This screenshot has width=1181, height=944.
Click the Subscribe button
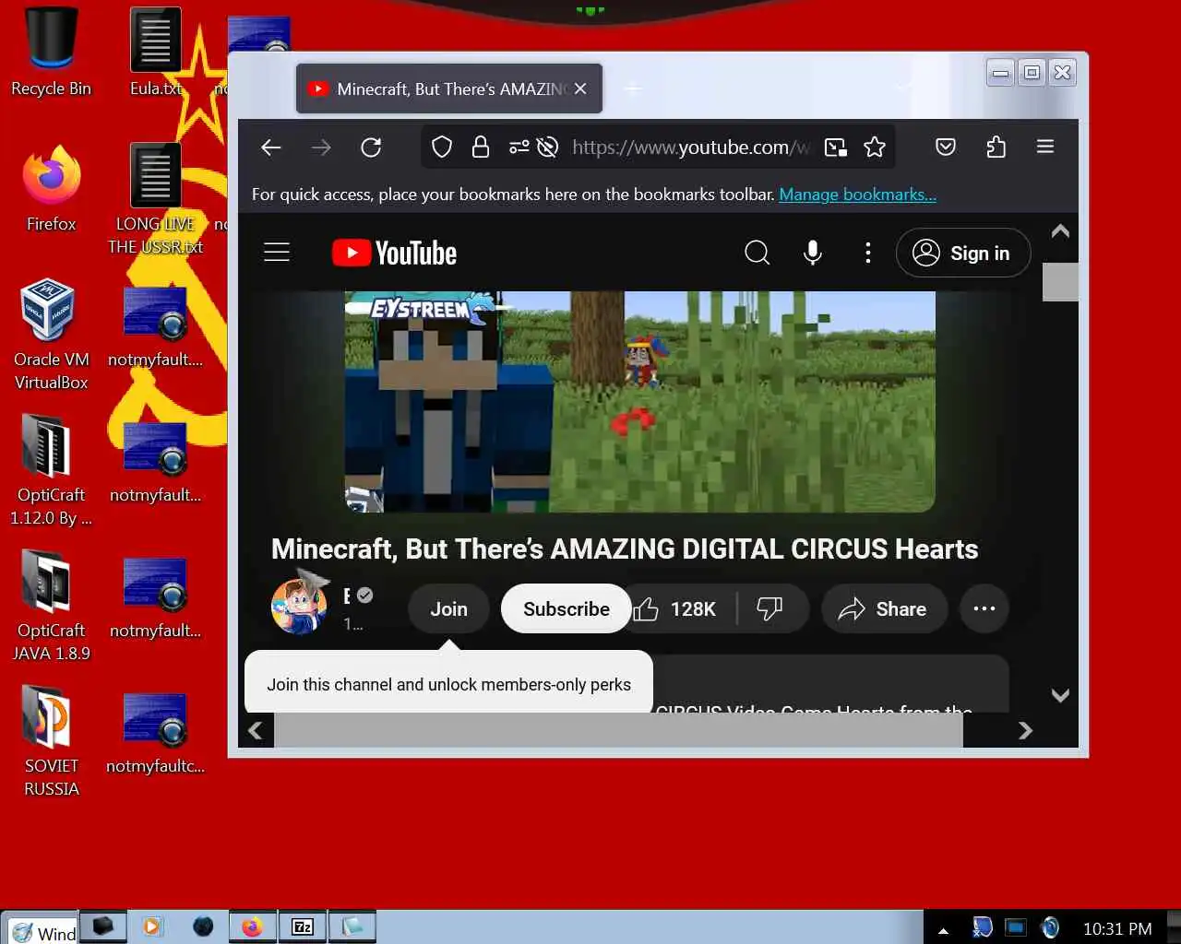tap(567, 608)
